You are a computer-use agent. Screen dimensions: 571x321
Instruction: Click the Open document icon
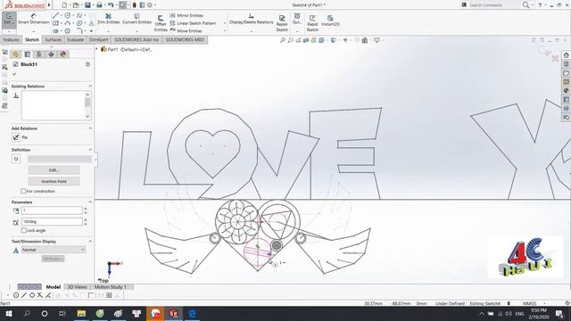[x=76, y=5]
